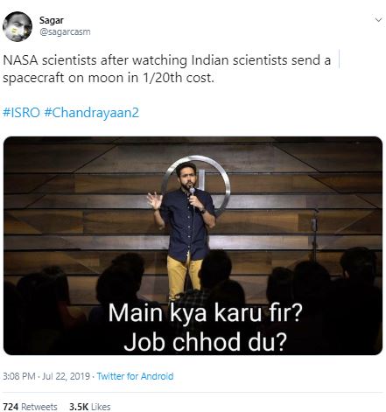386x412 pixels.
Task: Open the #ISRO hashtag
Action: pyautogui.click(x=21, y=113)
